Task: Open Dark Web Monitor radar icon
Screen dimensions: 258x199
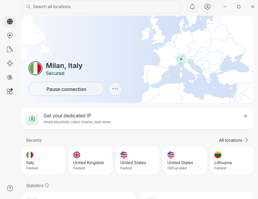Action: [10, 77]
